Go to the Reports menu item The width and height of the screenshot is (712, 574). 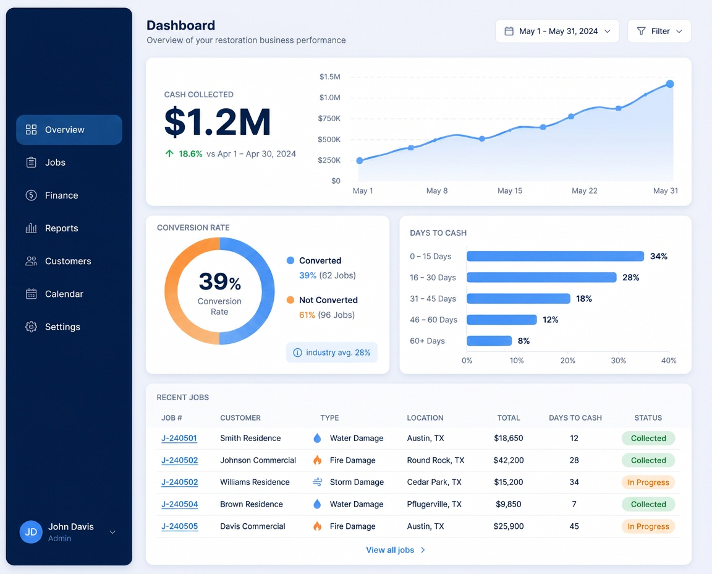(x=69, y=228)
